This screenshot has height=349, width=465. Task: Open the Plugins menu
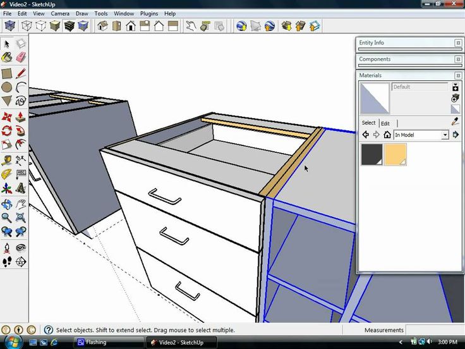149,14
